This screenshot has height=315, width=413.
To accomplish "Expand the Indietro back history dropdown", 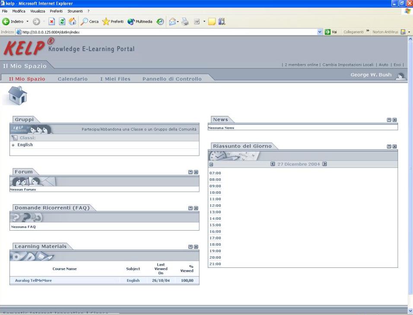I will coord(28,22).
